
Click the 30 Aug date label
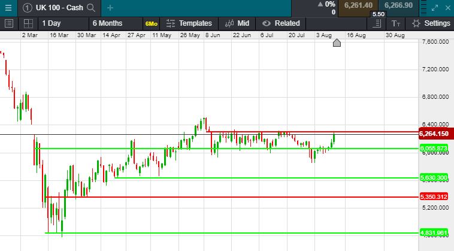point(395,35)
